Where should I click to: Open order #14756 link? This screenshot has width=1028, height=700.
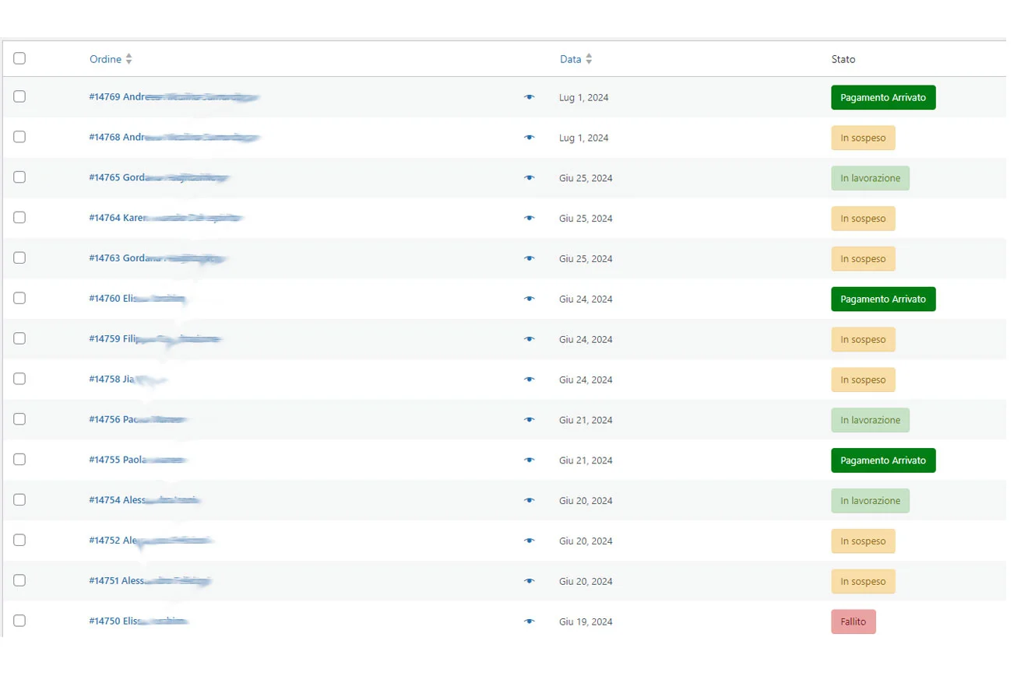138,420
